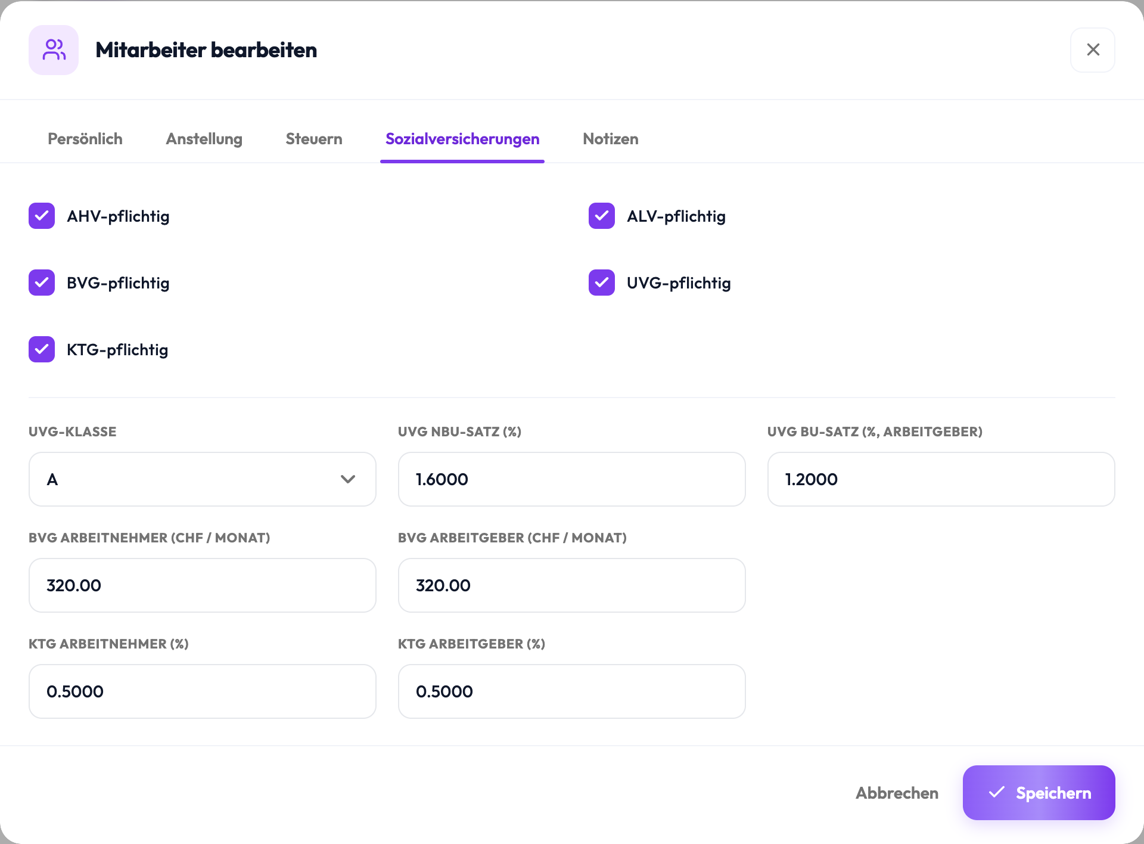The width and height of the screenshot is (1144, 844).
Task: Open the UVG-Klasse dropdown
Action: [x=203, y=479]
